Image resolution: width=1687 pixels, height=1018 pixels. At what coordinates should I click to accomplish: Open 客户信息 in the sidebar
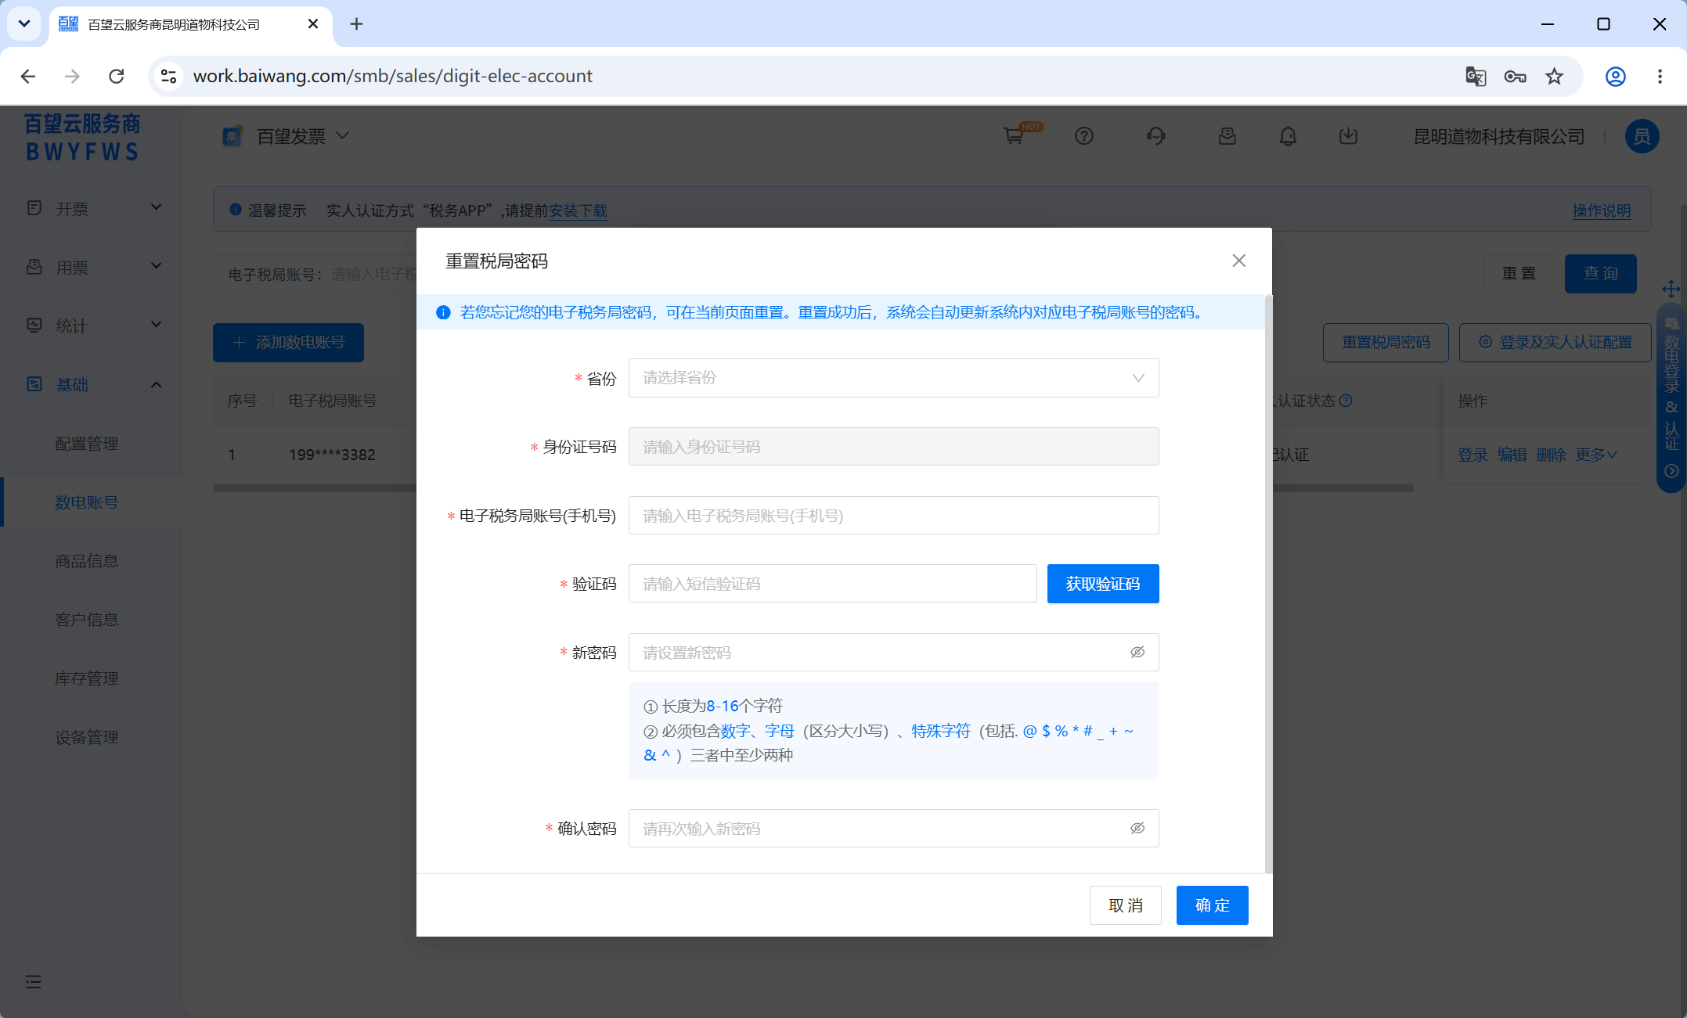[87, 620]
